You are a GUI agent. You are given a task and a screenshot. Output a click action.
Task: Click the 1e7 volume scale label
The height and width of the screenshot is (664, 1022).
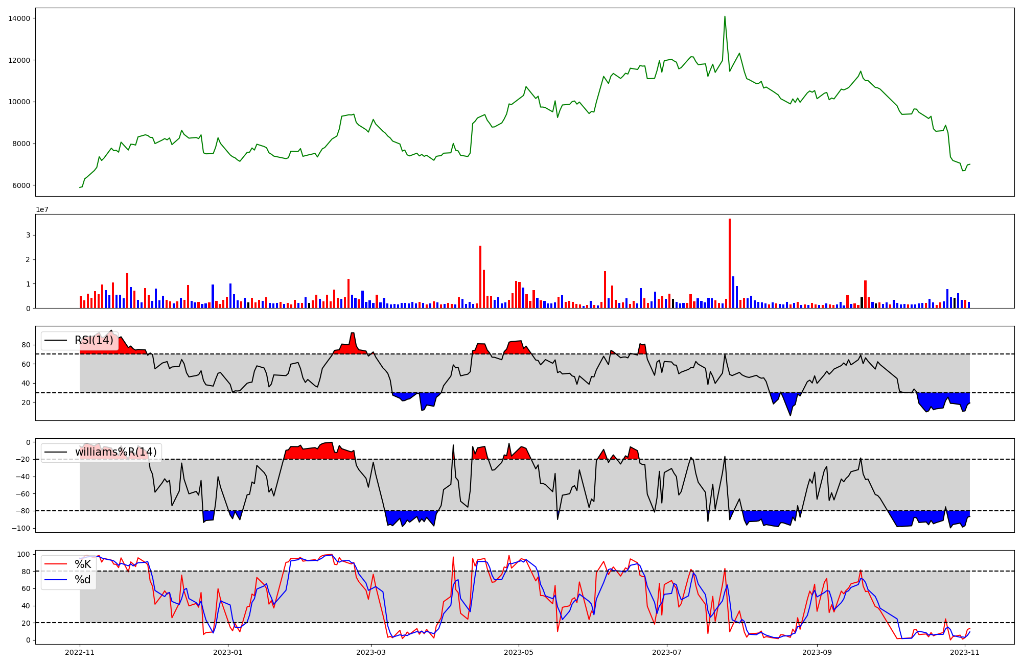click(42, 209)
